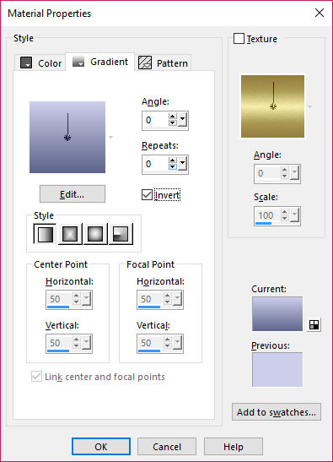333x462 pixels.
Task: Select the Sunburst gradient style icon
Action: pos(95,234)
